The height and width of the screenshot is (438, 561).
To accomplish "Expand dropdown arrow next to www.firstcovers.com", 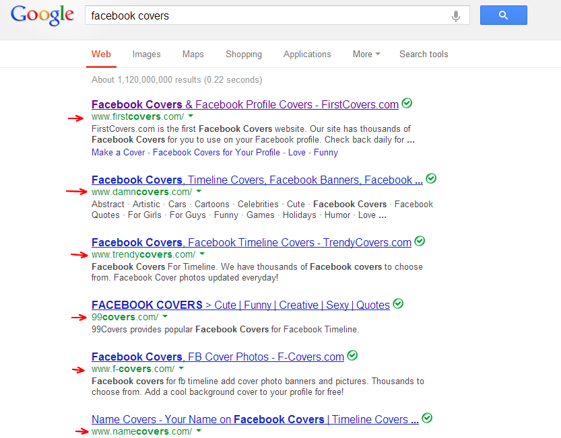I will 191,116.
